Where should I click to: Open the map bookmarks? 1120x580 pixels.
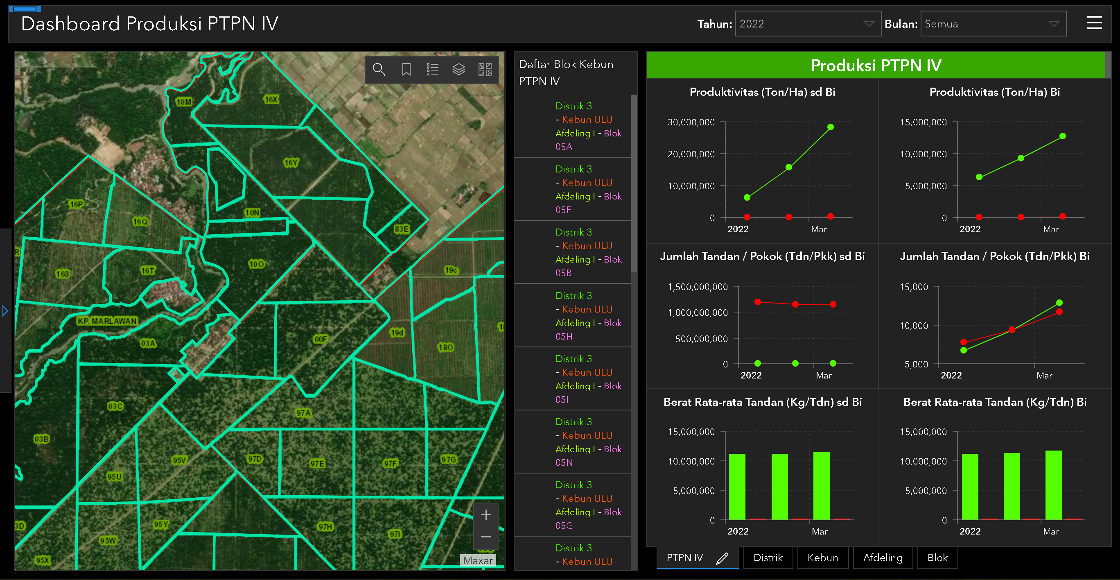pyautogui.click(x=406, y=69)
